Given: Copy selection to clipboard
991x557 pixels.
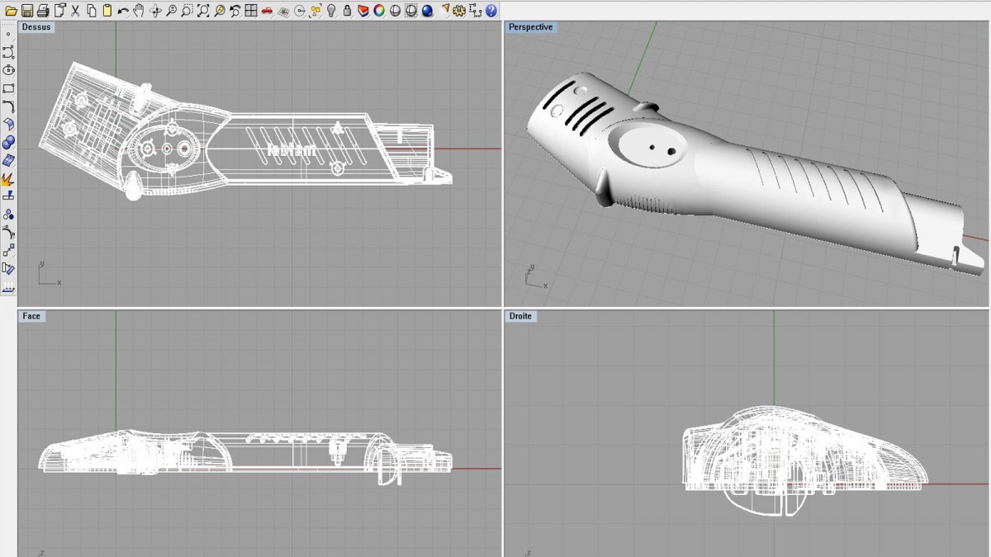Looking at the screenshot, I should pyautogui.click(x=91, y=11).
